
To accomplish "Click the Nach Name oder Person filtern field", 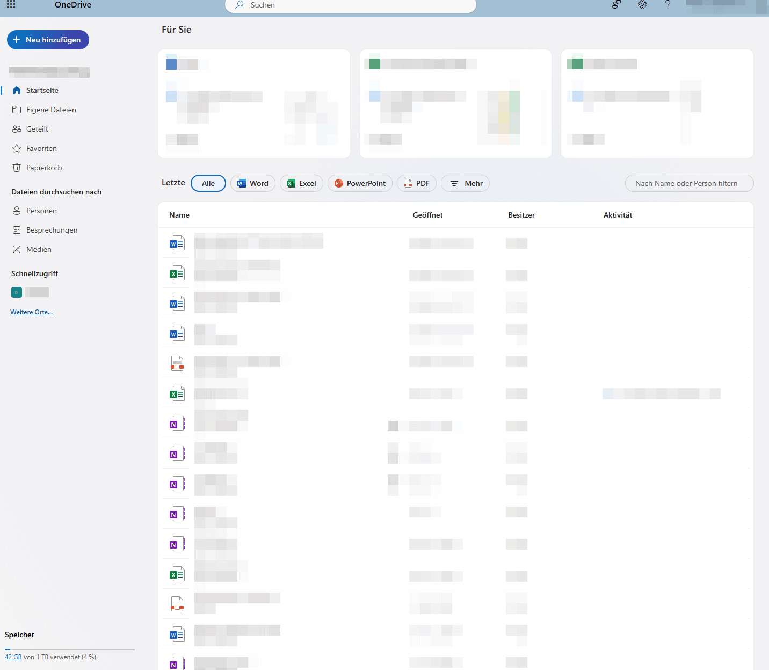I will [689, 183].
